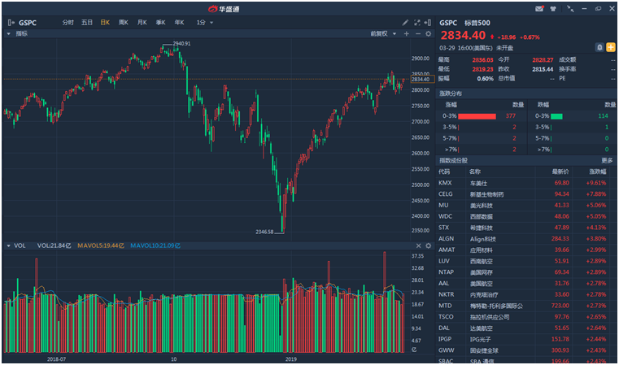The width and height of the screenshot is (619, 365).
Task: Click the green 0-3% losers bar
Action: [556, 116]
